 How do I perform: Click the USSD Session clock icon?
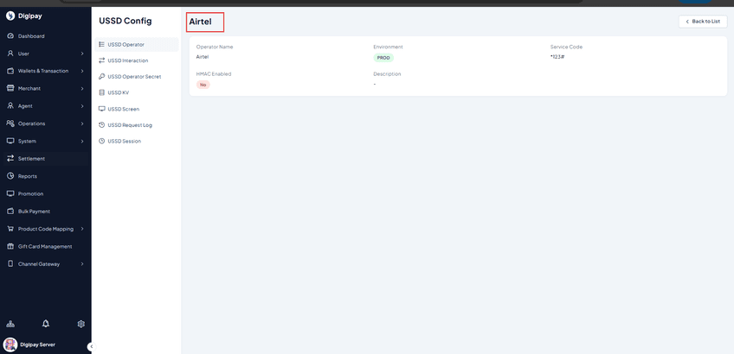(x=101, y=141)
